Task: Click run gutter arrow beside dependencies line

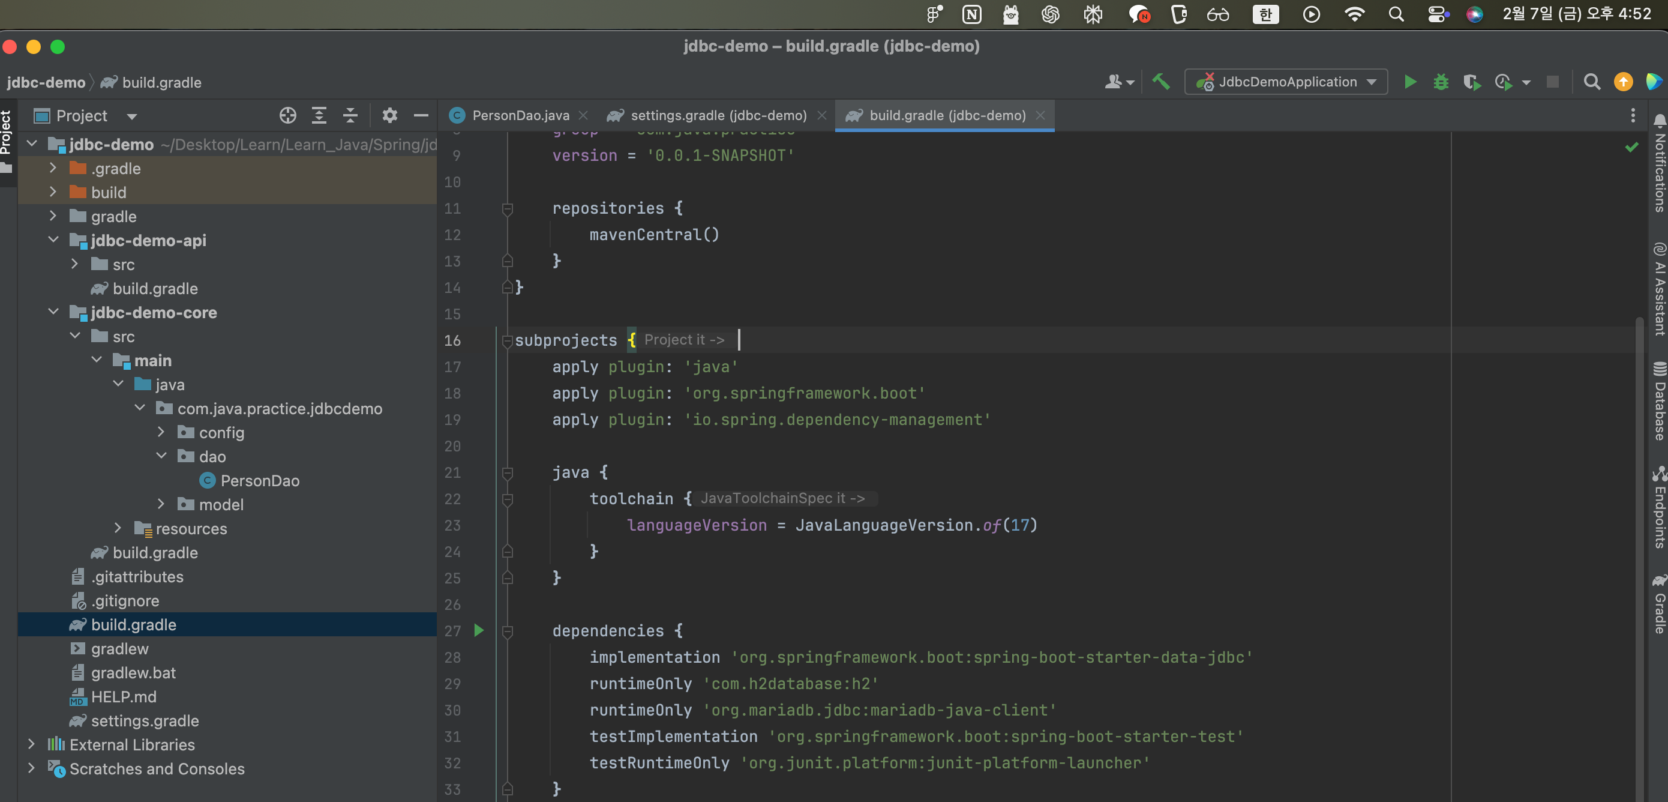Action: click(479, 630)
